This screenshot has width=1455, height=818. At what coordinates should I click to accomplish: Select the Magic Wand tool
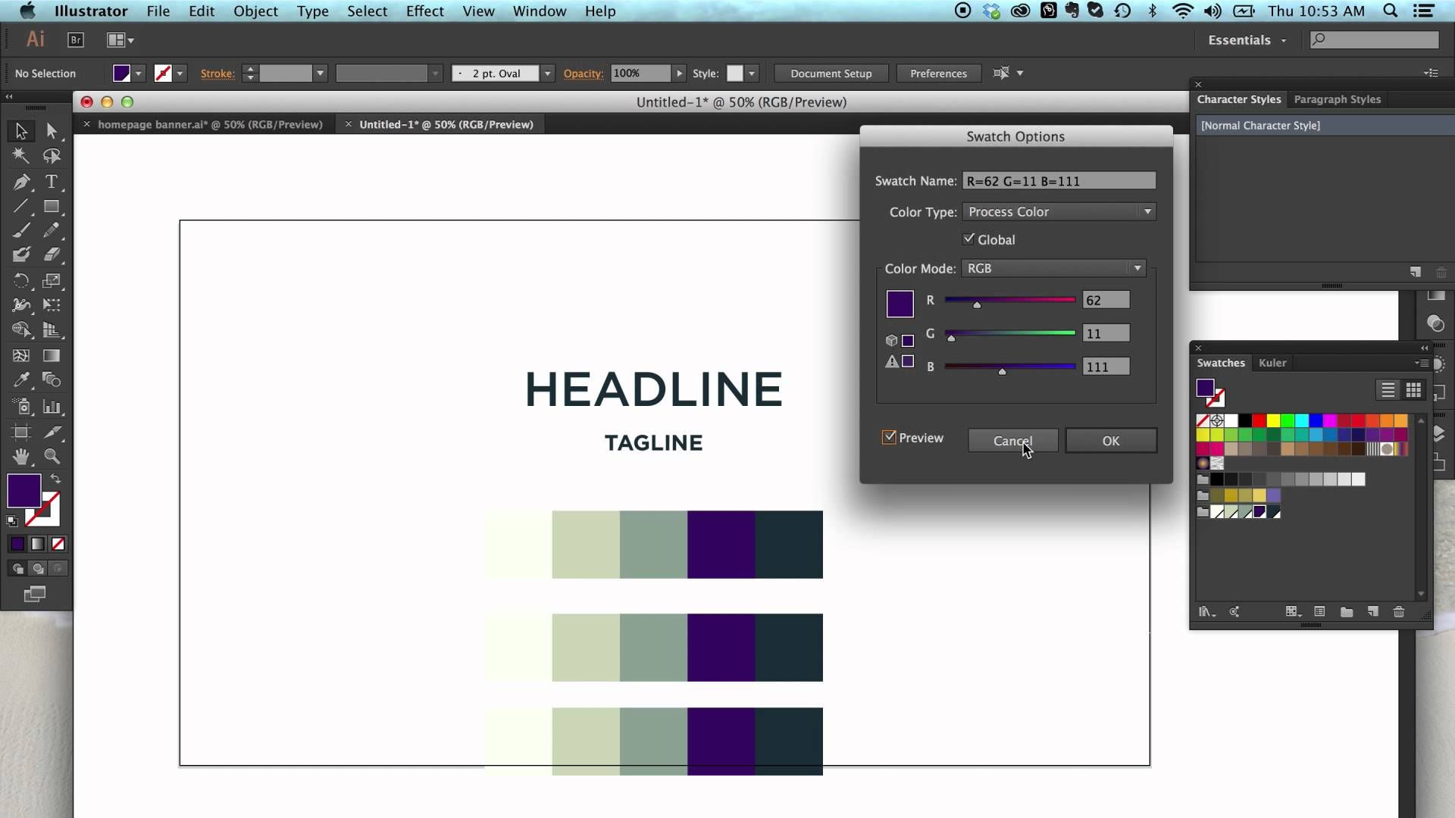(x=21, y=156)
